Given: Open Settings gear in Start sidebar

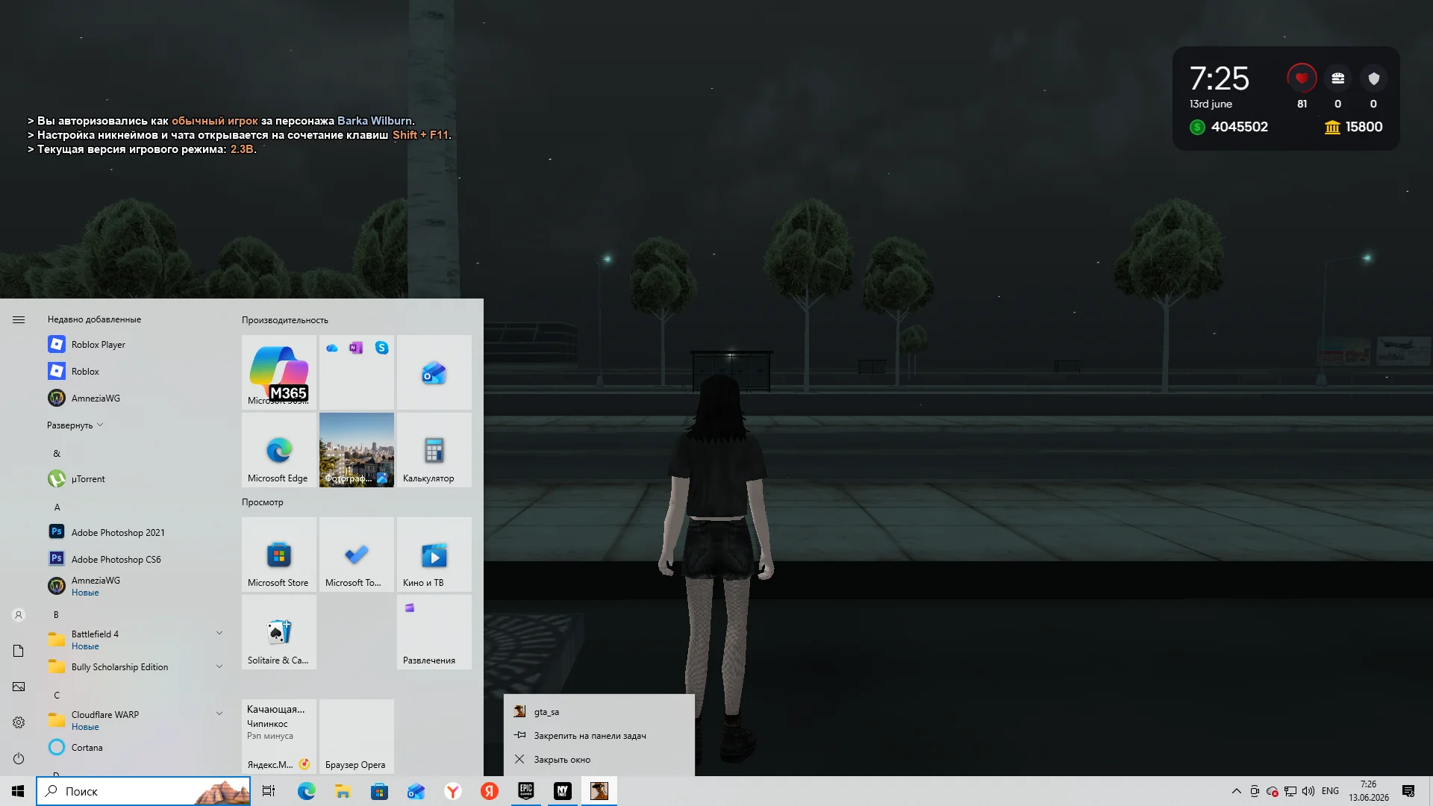Looking at the screenshot, I should tap(19, 722).
